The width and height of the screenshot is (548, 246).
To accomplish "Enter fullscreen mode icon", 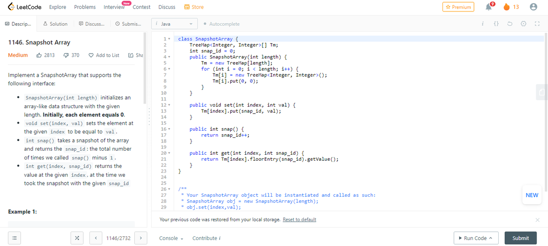I will [537, 24].
